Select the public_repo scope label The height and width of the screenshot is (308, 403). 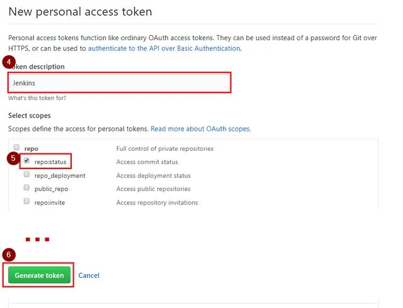click(51, 189)
